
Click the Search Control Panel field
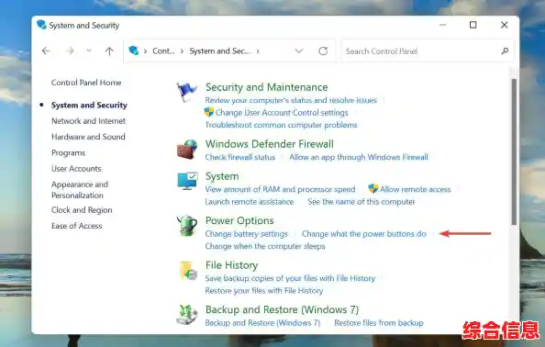[428, 51]
